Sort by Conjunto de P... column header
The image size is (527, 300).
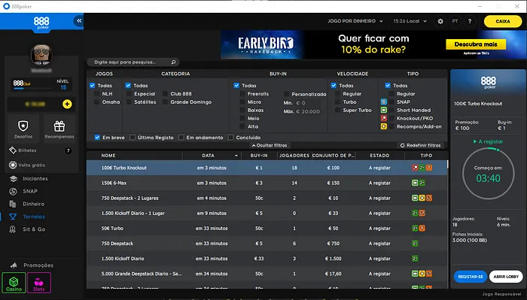pyautogui.click(x=333, y=156)
